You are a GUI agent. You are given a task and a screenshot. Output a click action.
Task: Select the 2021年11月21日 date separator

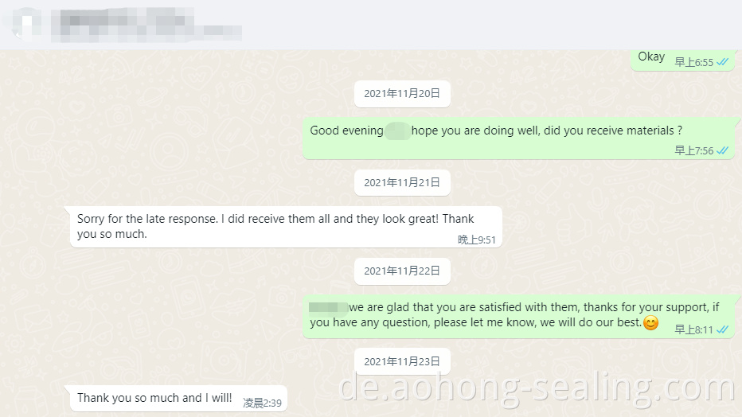click(x=402, y=182)
